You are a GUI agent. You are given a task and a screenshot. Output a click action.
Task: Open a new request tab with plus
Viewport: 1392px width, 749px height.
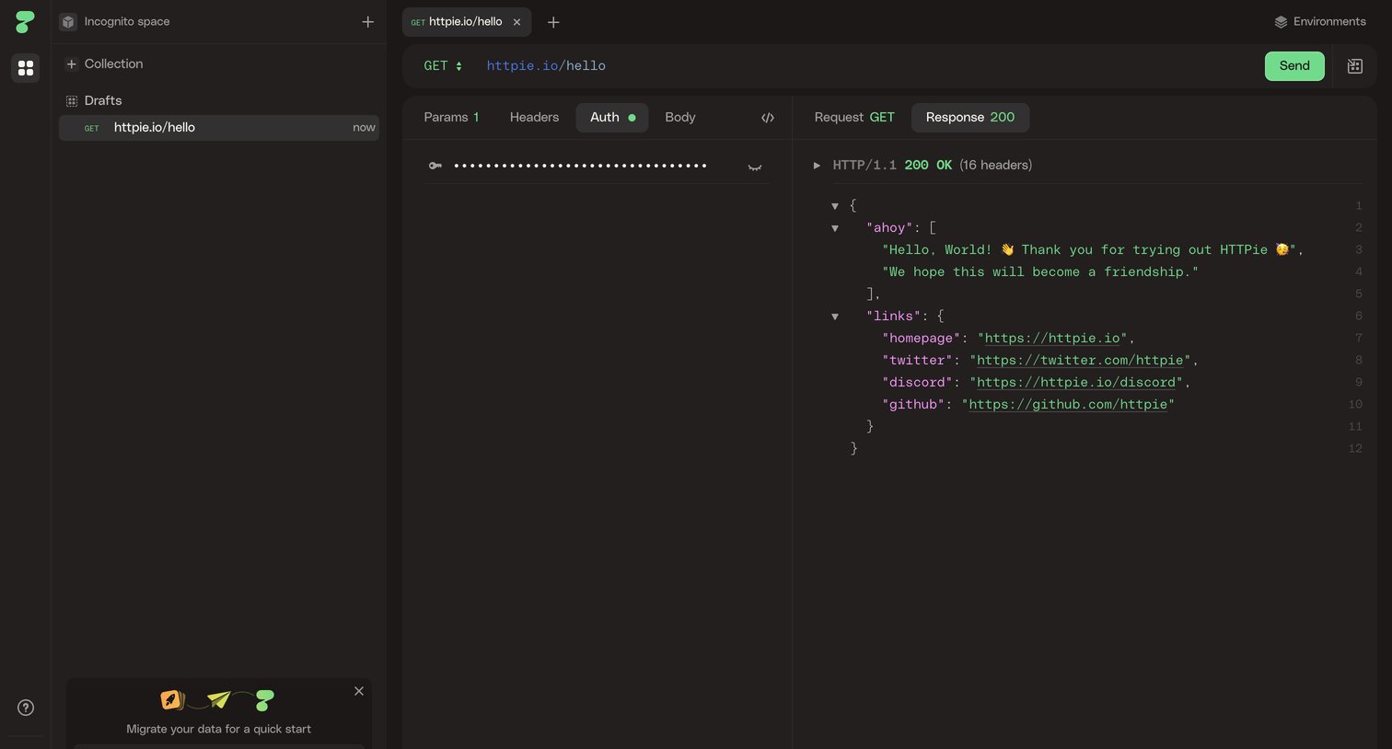pyautogui.click(x=553, y=22)
